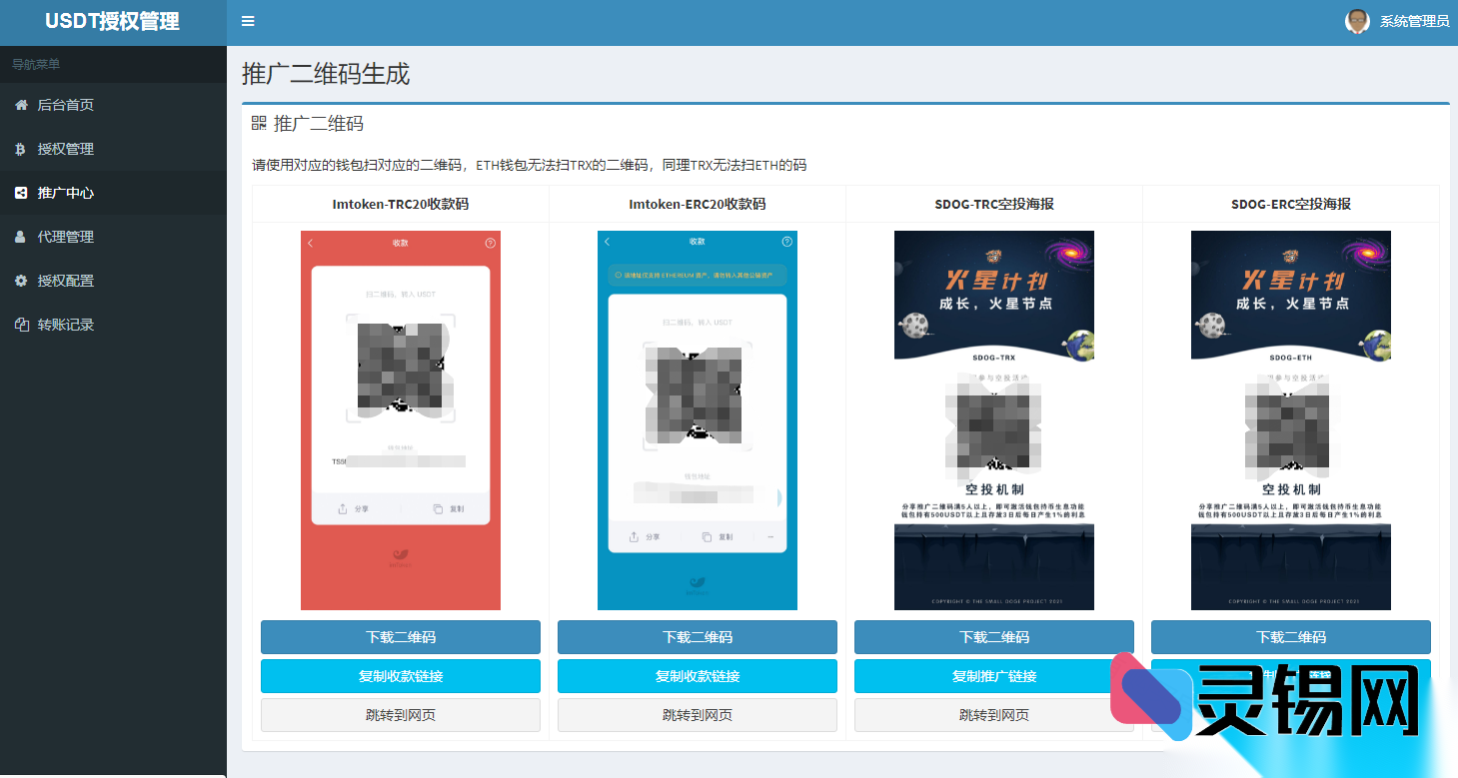The height and width of the screenshot is (778, 1458).
Task: Click the share icon for 推广中心
Action: click(22, 192)
